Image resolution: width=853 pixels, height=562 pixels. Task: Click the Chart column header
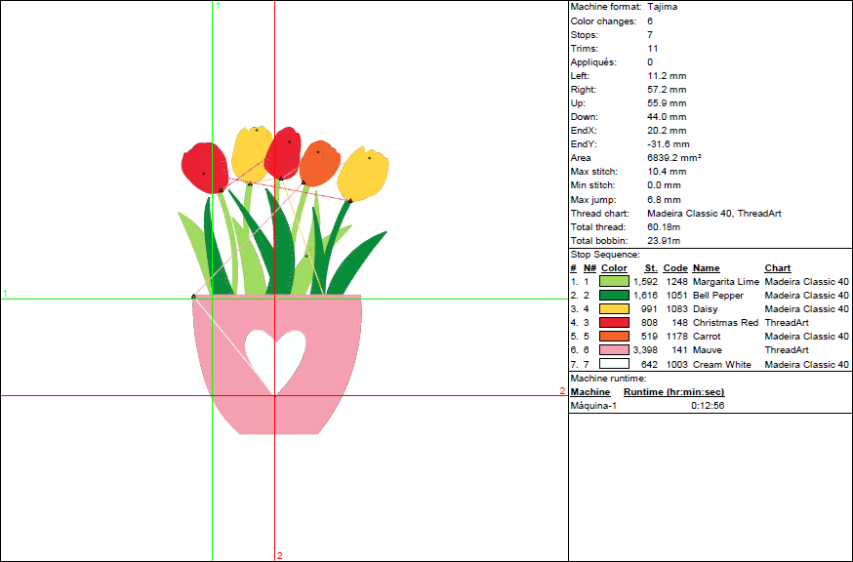[777, 268]
